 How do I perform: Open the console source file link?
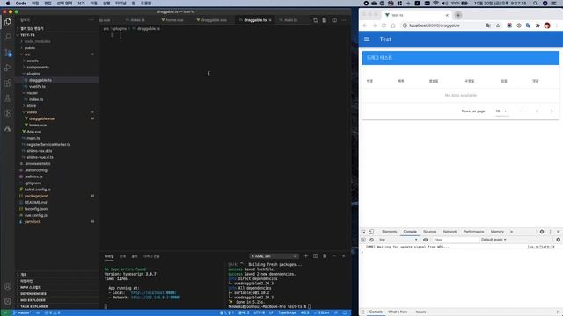click(x=541, y=247)
